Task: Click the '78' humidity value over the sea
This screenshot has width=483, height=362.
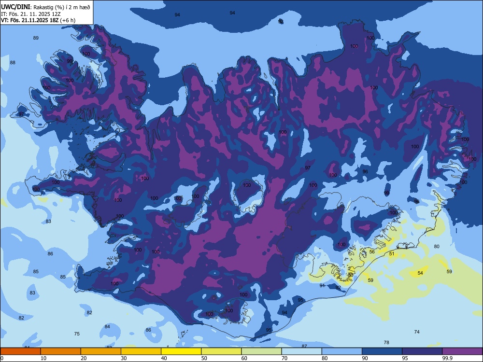Action: pyautogui.click(x=386, y=342)
